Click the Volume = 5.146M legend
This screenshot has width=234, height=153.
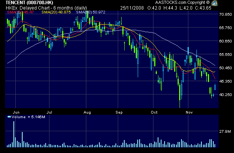point(26,117)
